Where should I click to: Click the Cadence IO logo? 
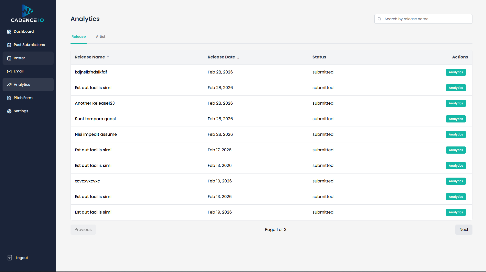pyautogui.click(x=27, y=14)
